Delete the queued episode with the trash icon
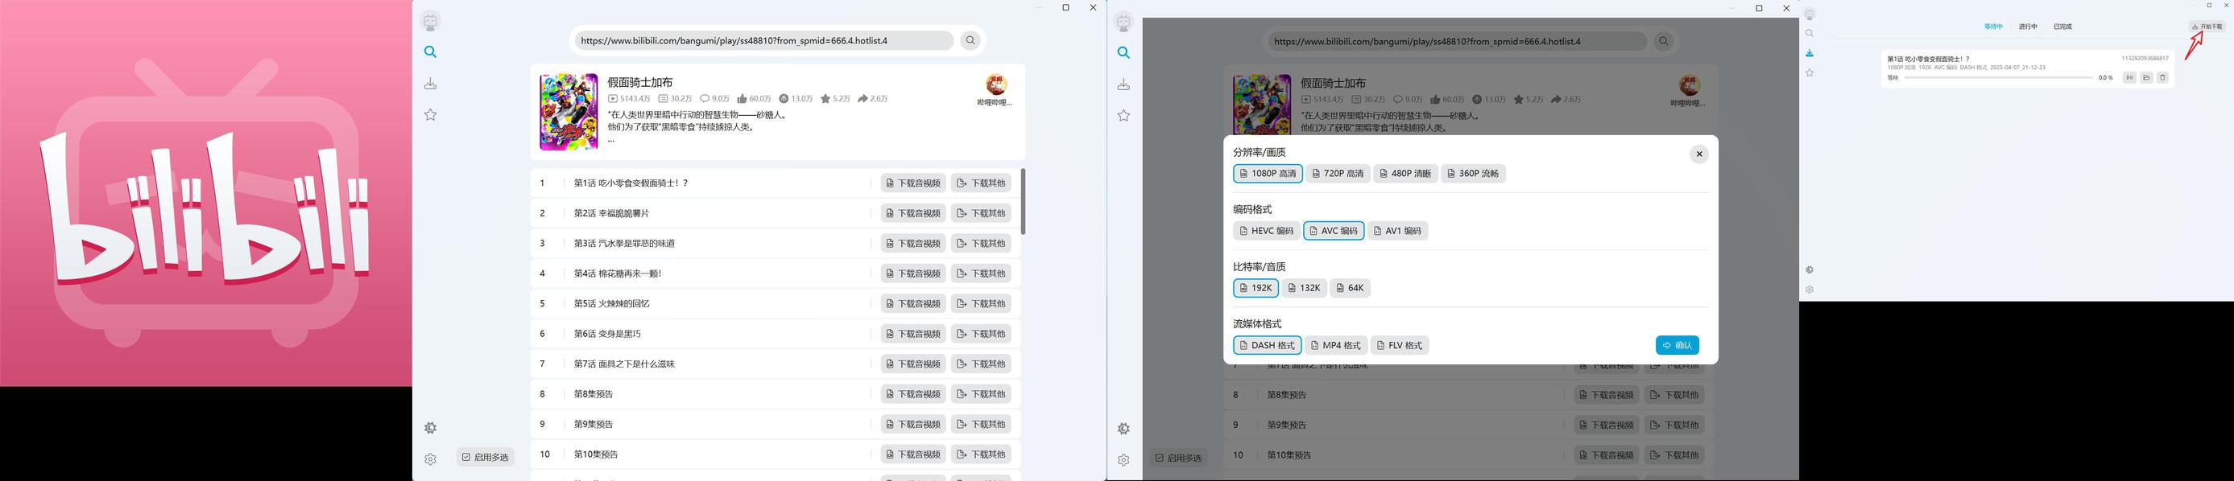 2162,77
